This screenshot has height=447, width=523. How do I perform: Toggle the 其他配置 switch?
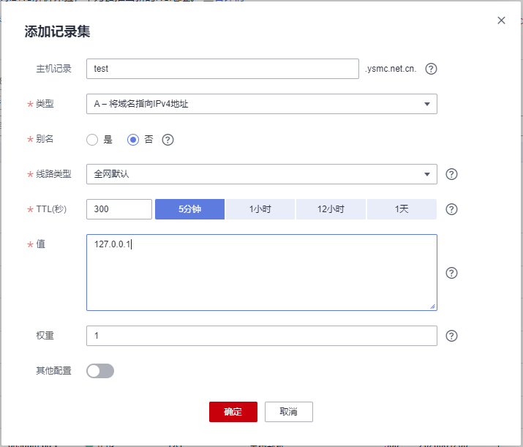[x=100, y=371]
